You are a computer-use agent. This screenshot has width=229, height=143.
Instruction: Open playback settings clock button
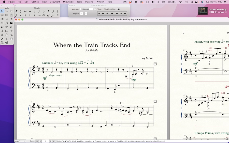click(x=119, y=9)
